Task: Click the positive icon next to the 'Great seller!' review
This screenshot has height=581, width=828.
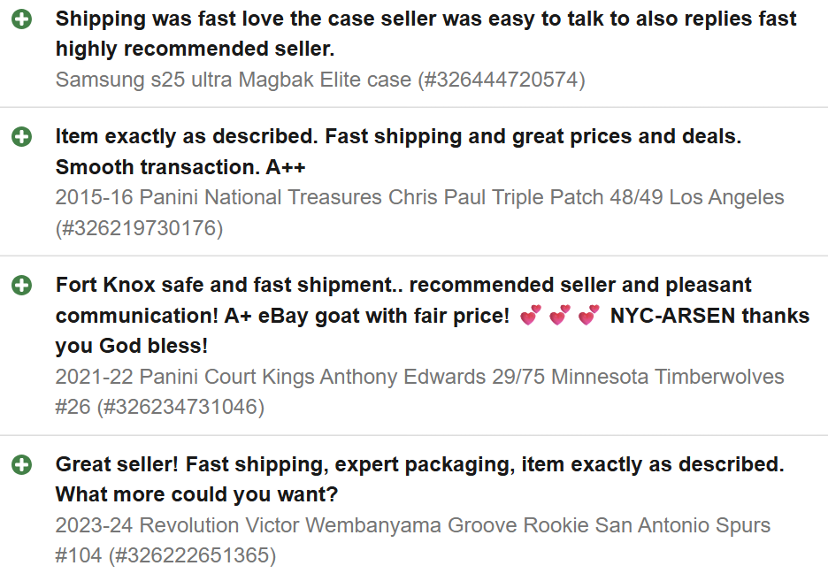Action: [x=22, y=464]
